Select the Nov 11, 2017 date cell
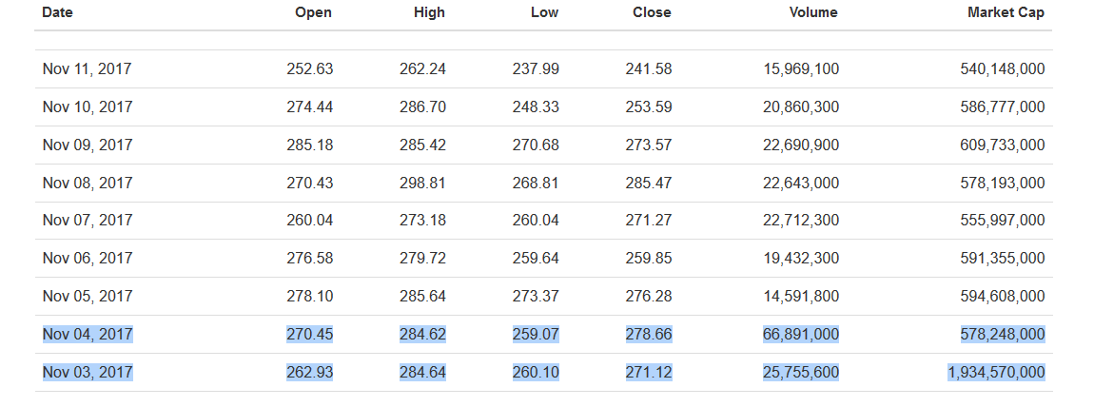The width and height of the screenshot is (1094, 407). click(88, 68)
